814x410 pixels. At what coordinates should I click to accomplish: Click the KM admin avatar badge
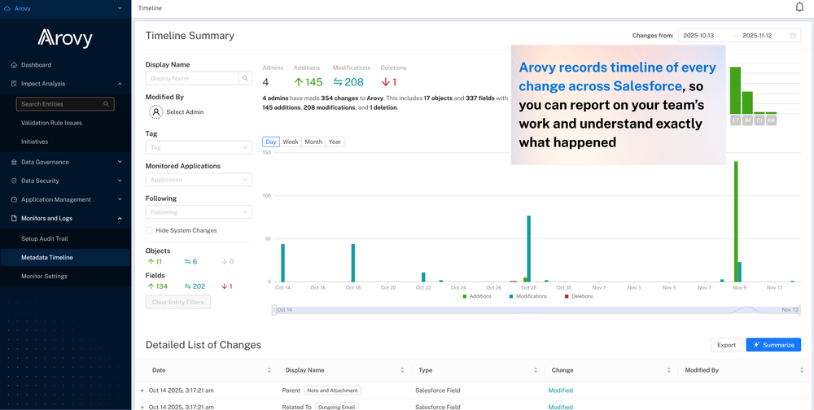point(771,120)
